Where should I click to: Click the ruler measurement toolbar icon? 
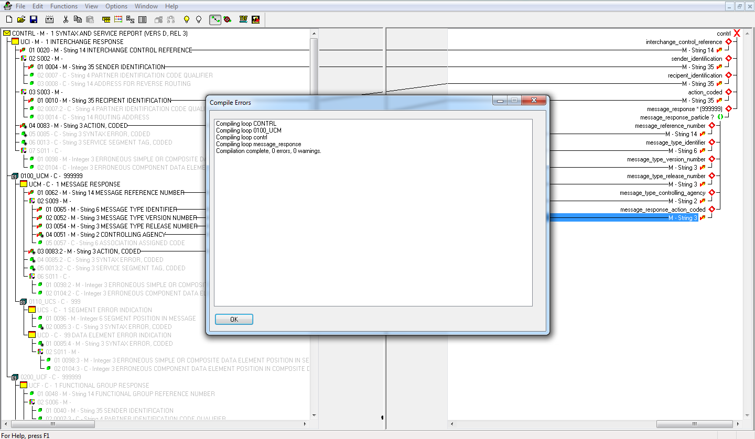pyautogui.click(x=105, y=19)
